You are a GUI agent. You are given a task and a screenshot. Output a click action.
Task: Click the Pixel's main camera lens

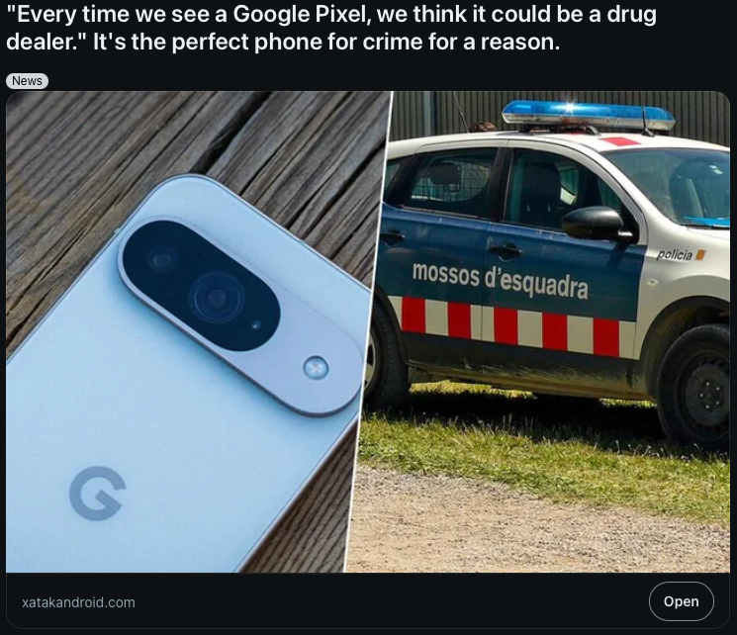(217, 298)
